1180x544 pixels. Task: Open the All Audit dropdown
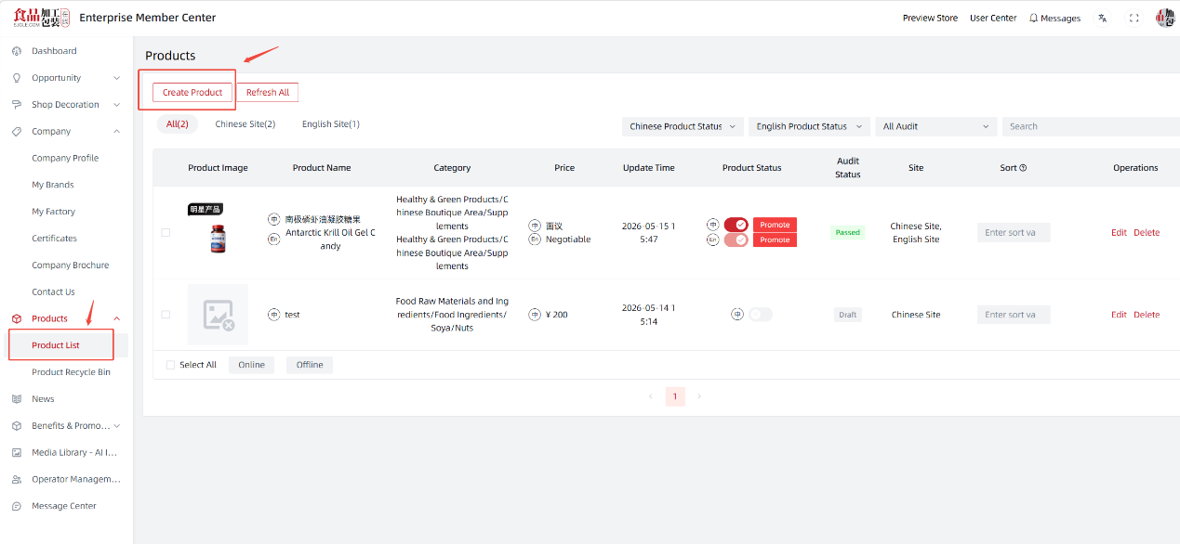click(936, 126)
